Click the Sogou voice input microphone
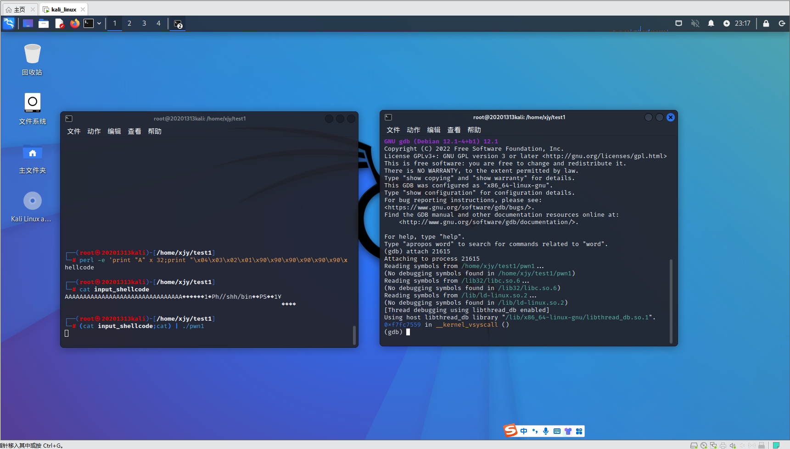The width and height of the screenshot is (790, 449). [x=546, y=431]
